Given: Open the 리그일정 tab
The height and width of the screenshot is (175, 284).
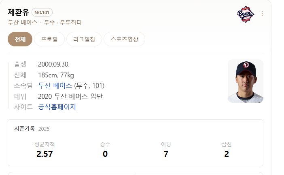Looking at the screenshot, I should 84,39.
